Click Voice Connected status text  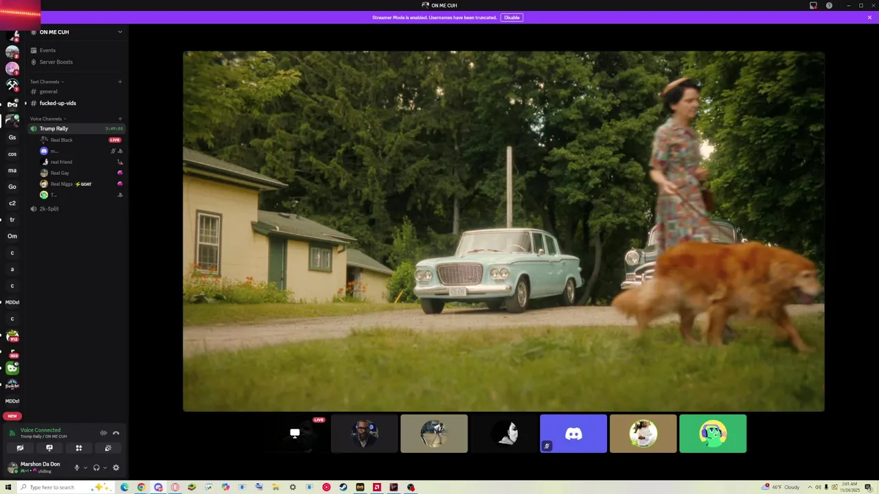[x=41, y=430]
